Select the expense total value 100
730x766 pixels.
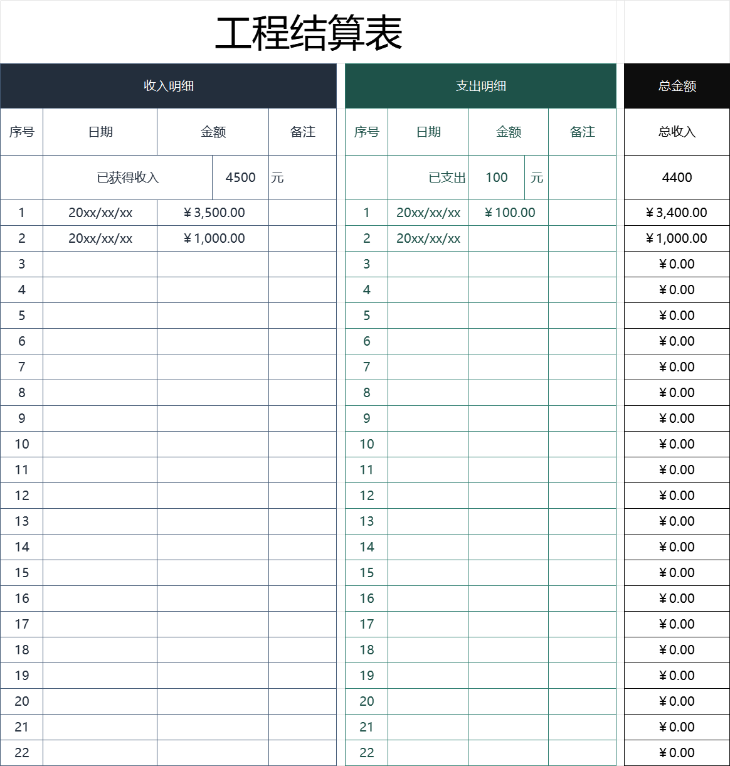[x=496, y=178]
